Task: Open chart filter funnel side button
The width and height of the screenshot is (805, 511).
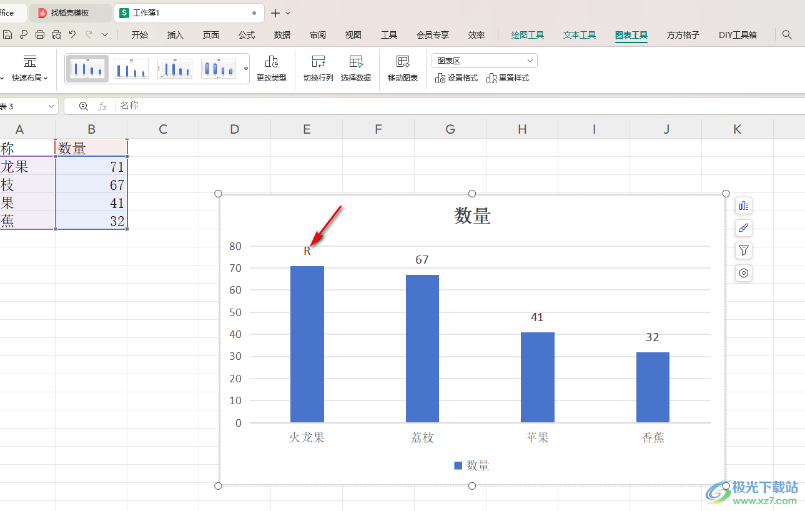Action: (x=743, y=251)
